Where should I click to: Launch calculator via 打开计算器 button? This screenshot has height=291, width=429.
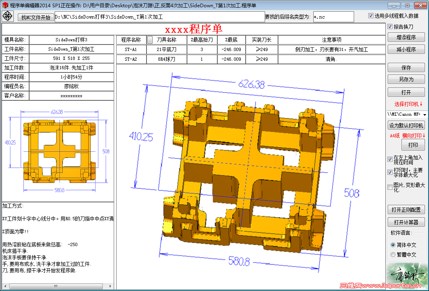[406, 222]
